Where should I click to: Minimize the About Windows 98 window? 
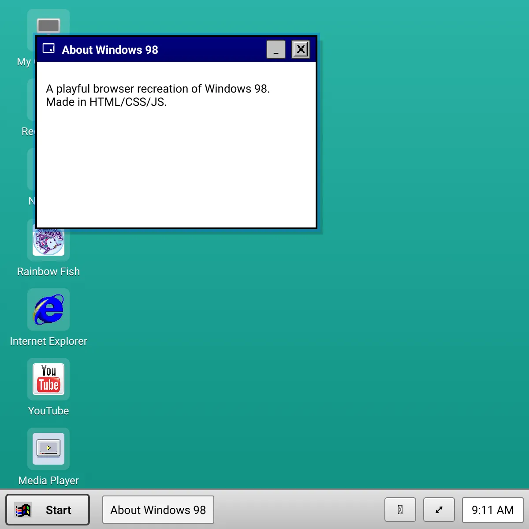pos(276,49)
